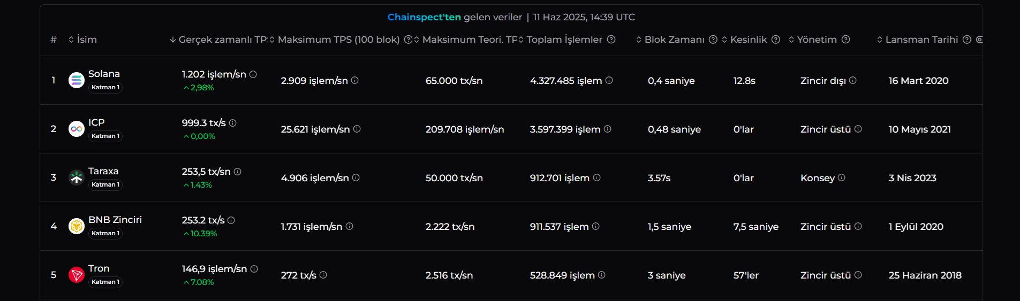Open the Chainspect'ten source link
Image resolution: width=1020 pixels, height=301 pixels.
tap(424, 17)
